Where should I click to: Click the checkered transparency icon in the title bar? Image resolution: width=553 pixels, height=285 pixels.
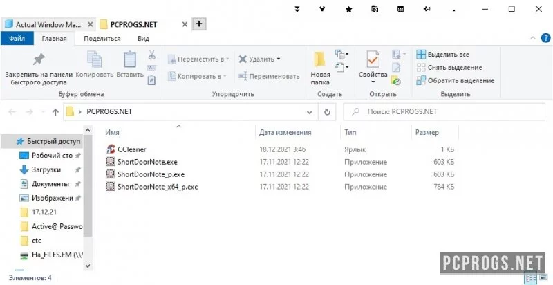click(x=400, y=10)
